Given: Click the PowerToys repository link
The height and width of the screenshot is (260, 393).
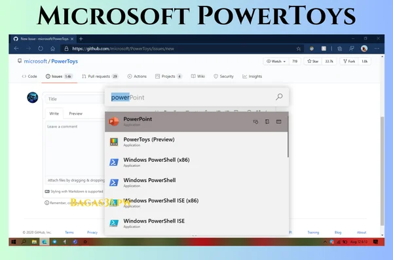Looking at the screenshot, I should tap(64, 61).
